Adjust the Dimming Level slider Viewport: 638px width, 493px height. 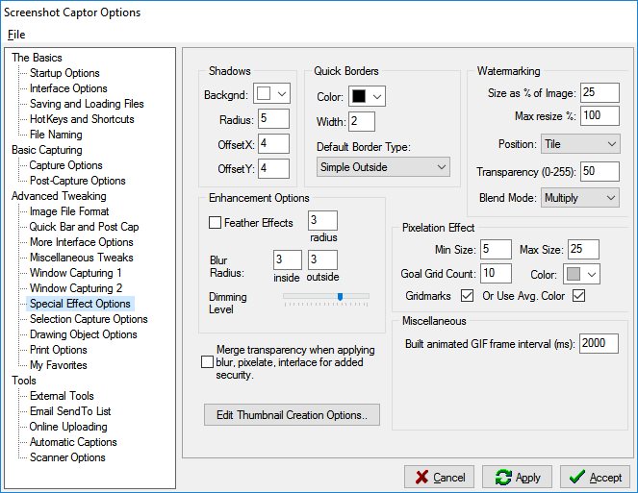tap(340, 297)
